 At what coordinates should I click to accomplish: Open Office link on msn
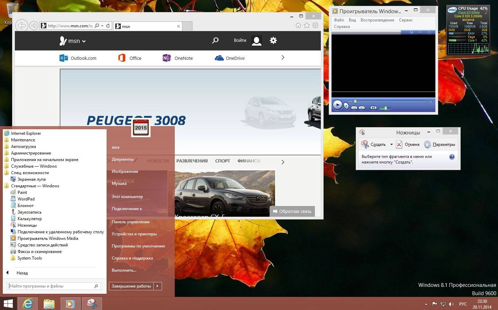pyautogui.click(x=130, y=58)
